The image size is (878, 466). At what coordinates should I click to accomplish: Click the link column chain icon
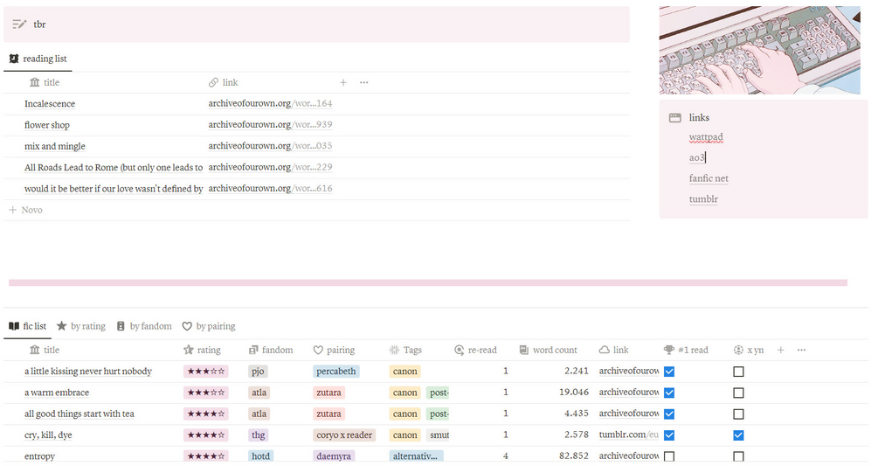(213, 82)
